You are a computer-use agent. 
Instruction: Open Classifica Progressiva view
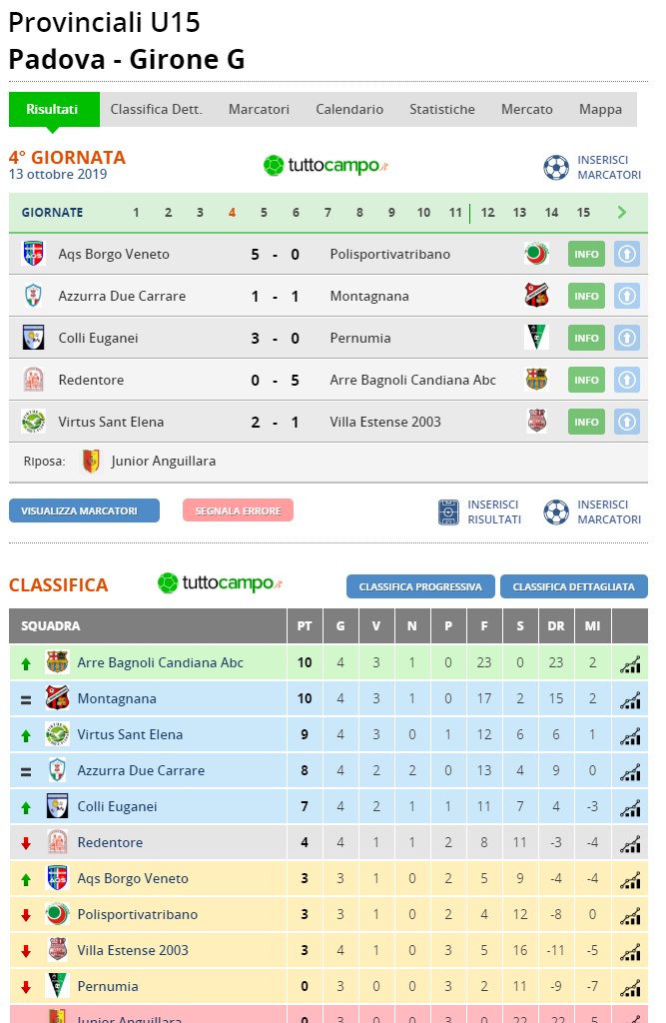420,586
